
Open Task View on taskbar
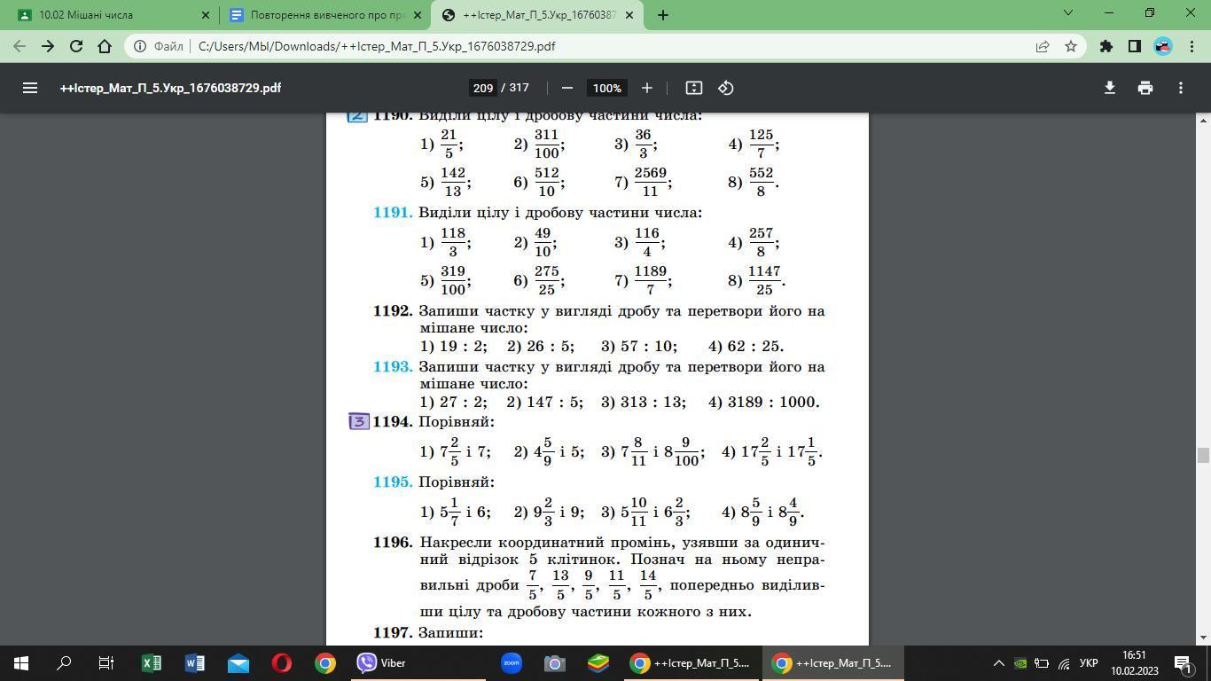(106, 662)
